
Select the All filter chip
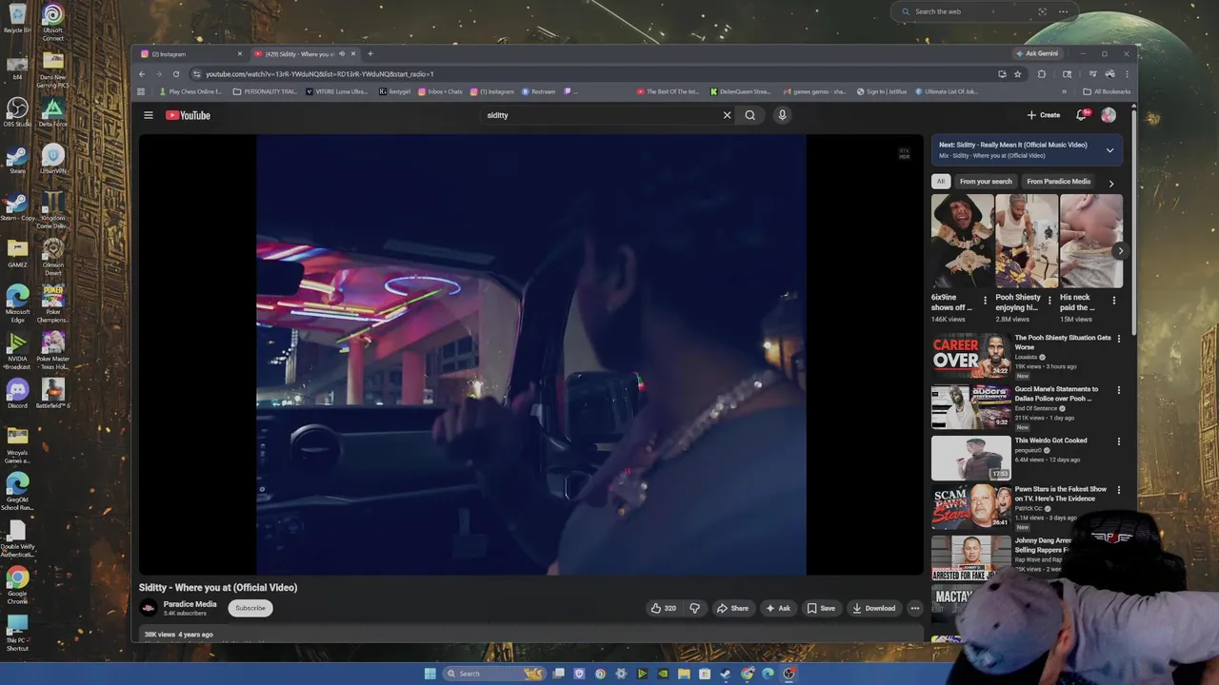941,182
